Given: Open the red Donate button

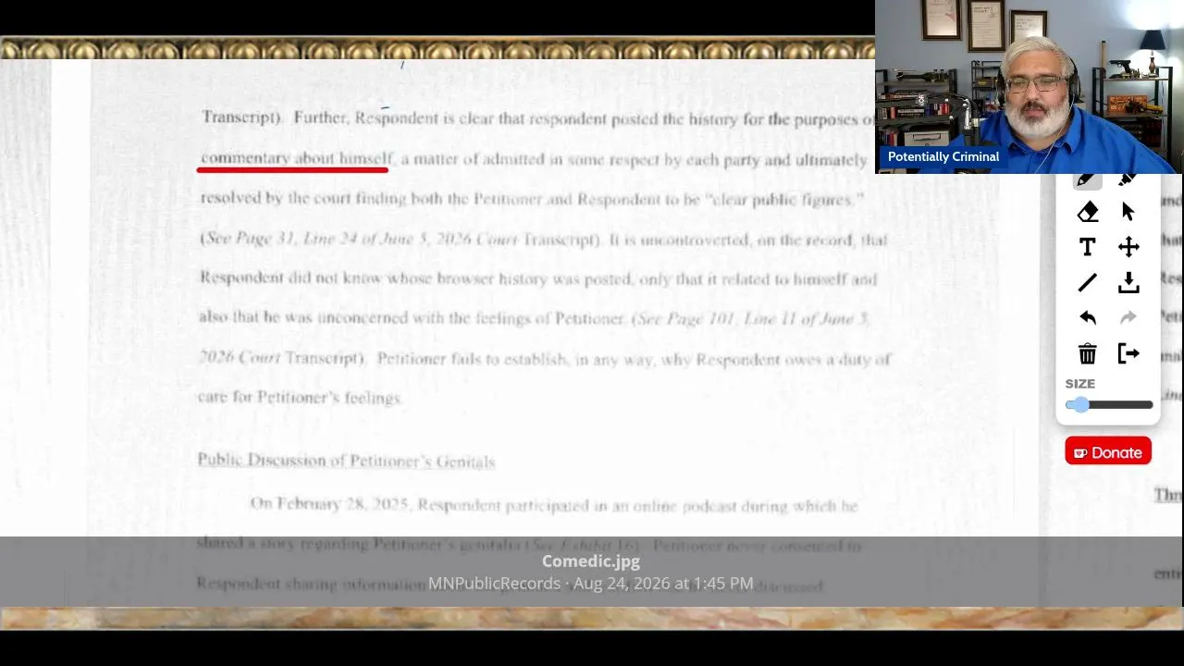Looking at the screenshot, I should click(x=1108, y=452).
